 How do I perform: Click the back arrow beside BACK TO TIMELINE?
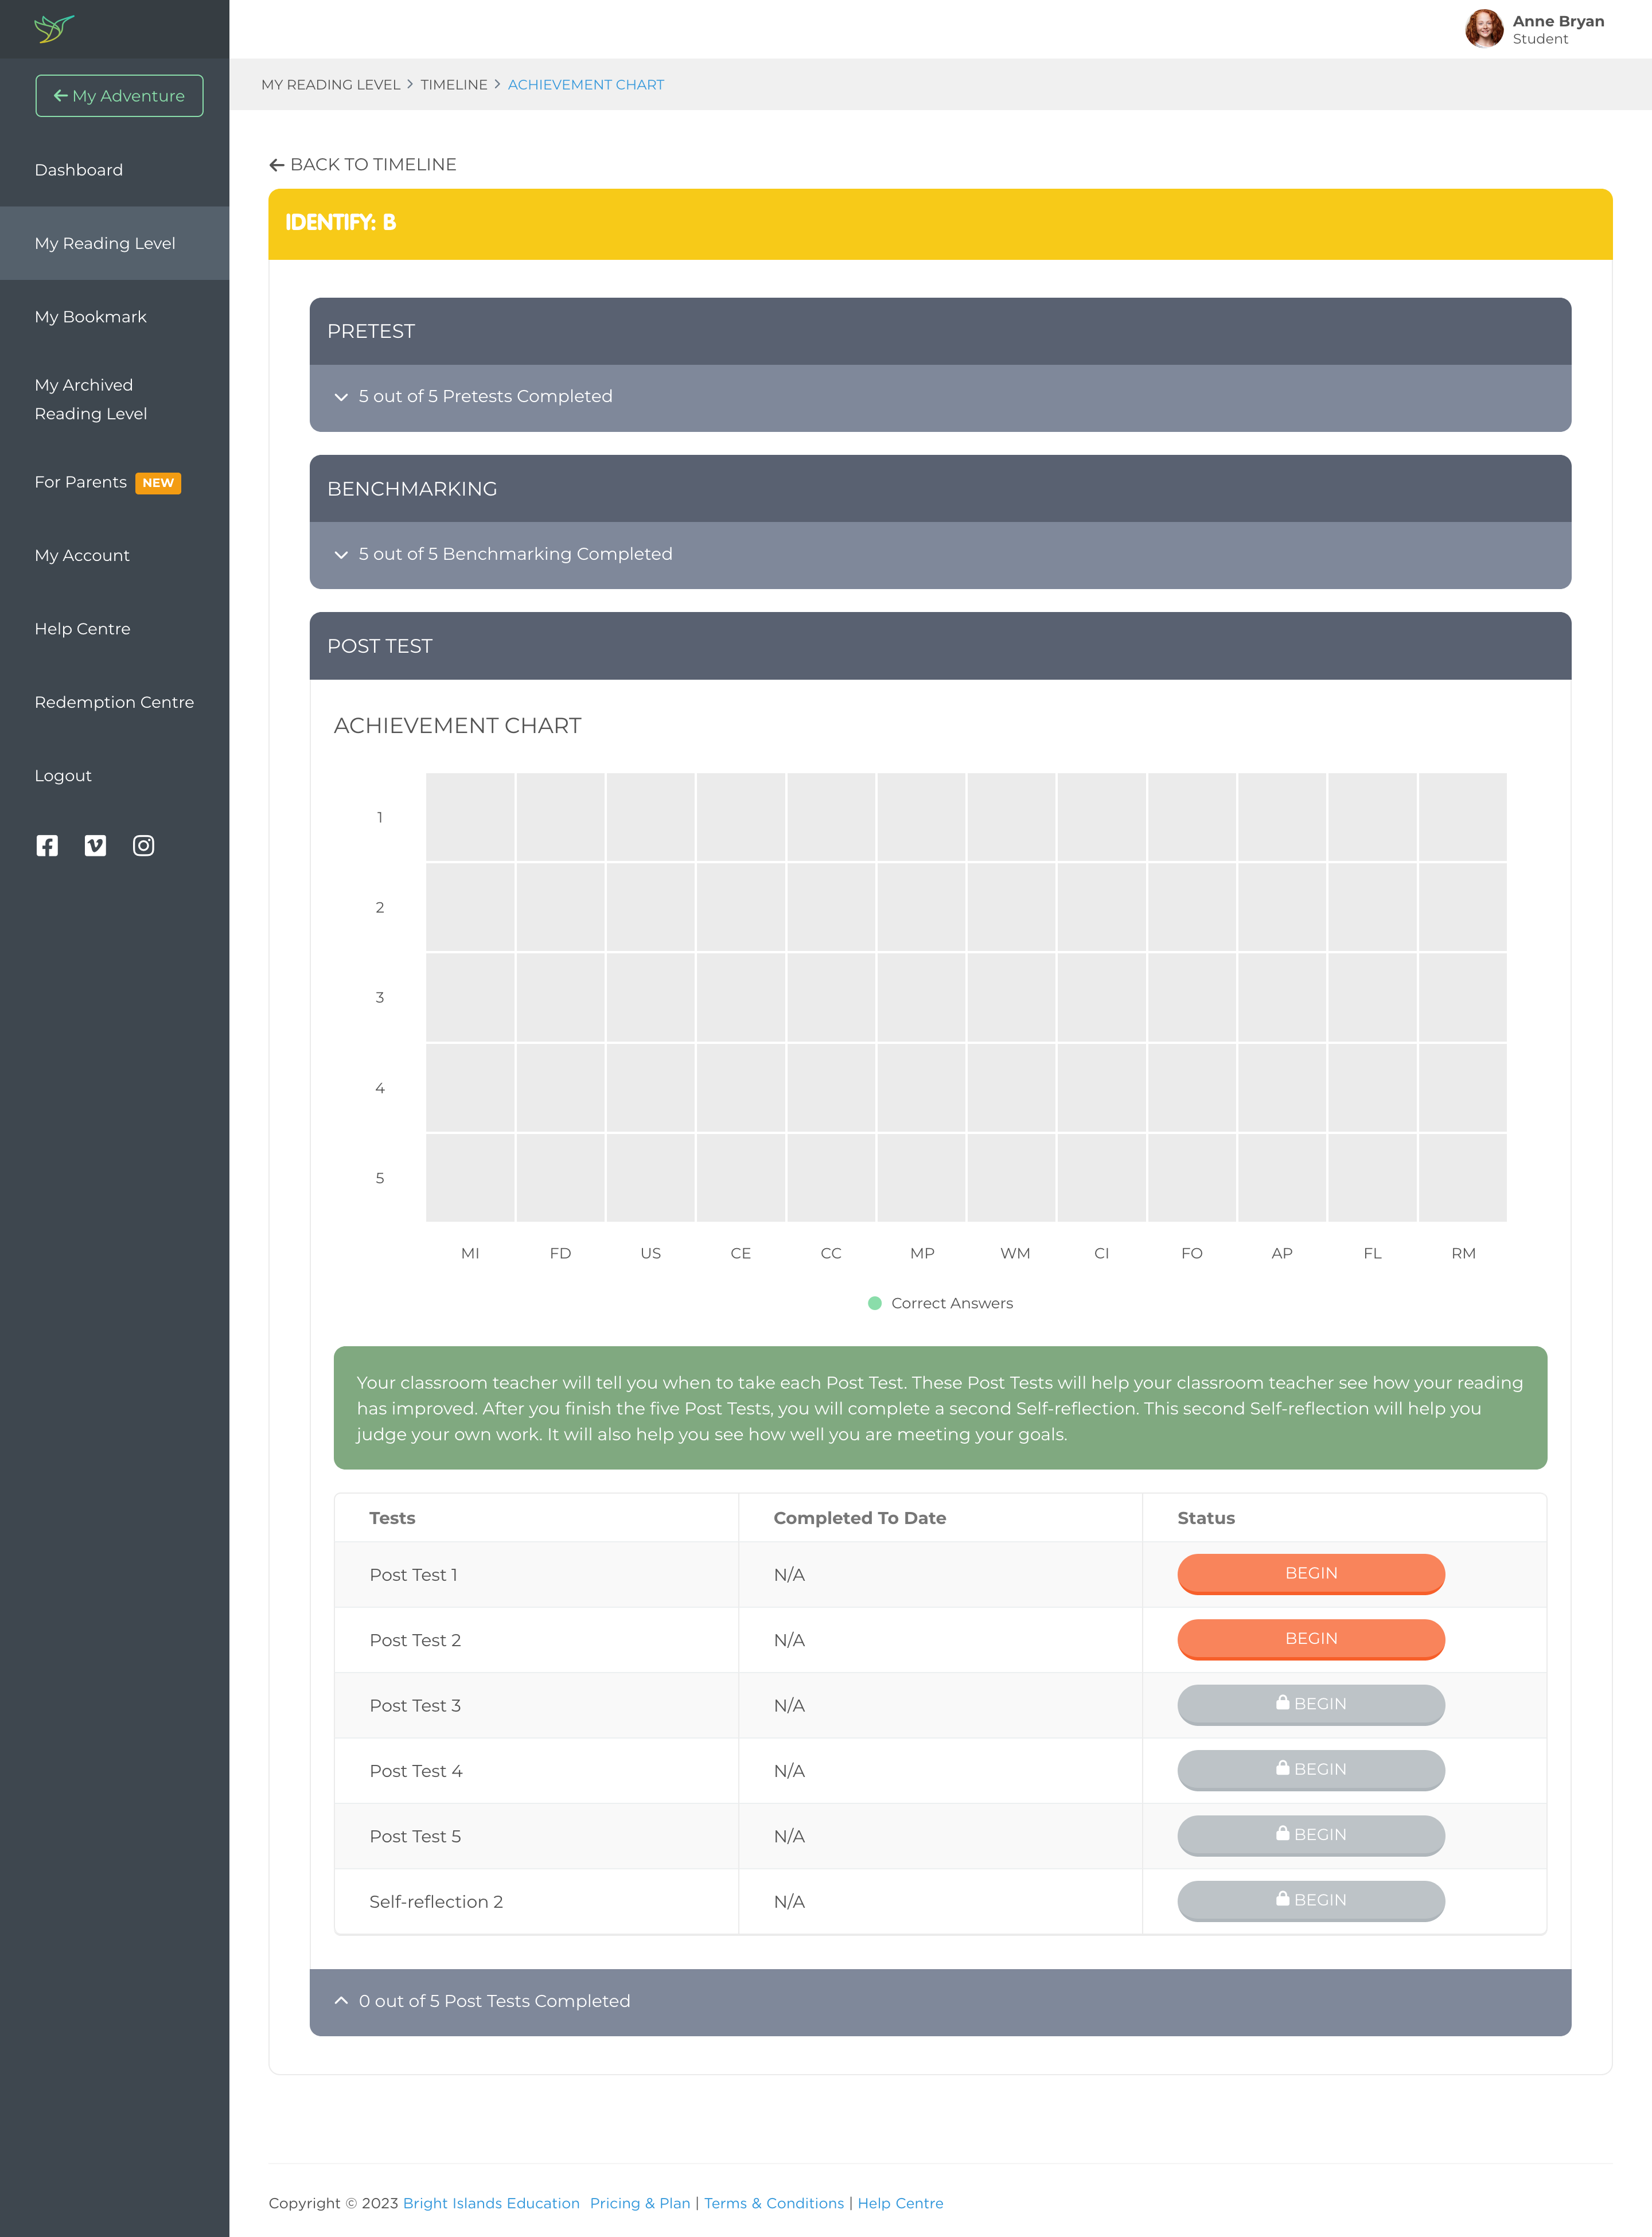(277, 165)
